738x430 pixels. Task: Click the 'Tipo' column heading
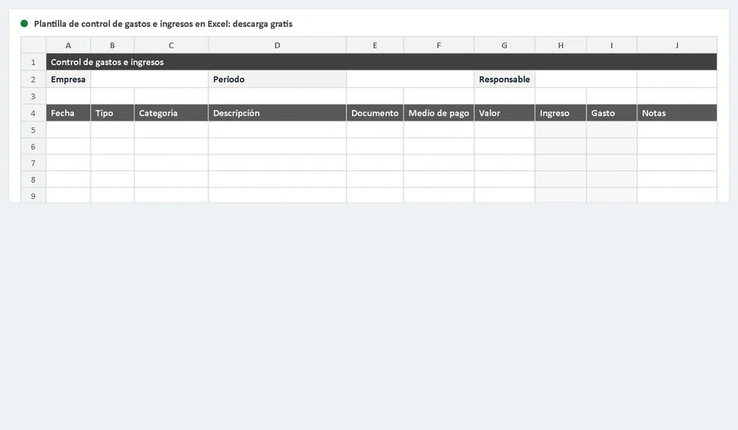click(112, 113)
